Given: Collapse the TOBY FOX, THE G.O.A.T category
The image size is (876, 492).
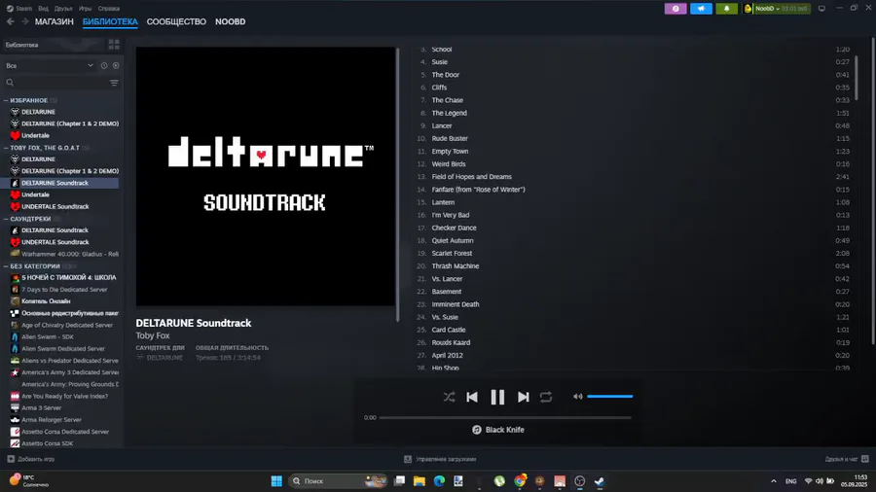Looking at the screenshot, I should (6, 148).
